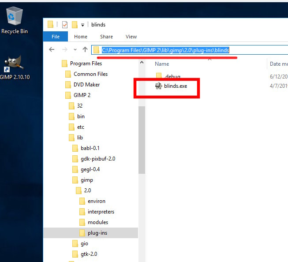Click the blinds window title text

pyautogui.click(x=98, y=25)
